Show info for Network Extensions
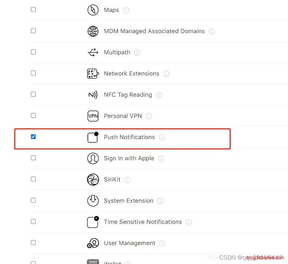The height and width of the screenshot is (264, 288). click(x=166, y=74)
